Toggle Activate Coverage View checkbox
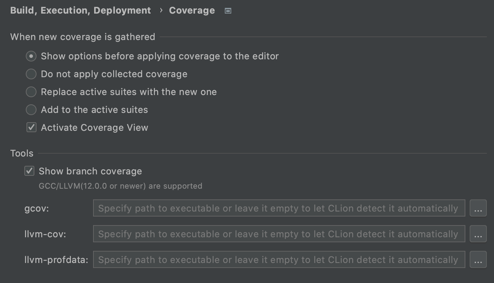The width and height of the screenshot is (494, 283). [32, 127]
